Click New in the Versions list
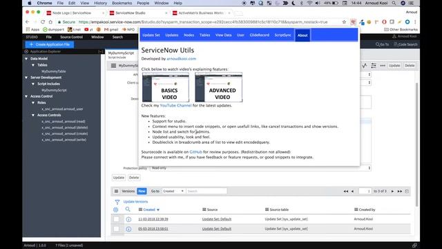 [x=142, y=191]
